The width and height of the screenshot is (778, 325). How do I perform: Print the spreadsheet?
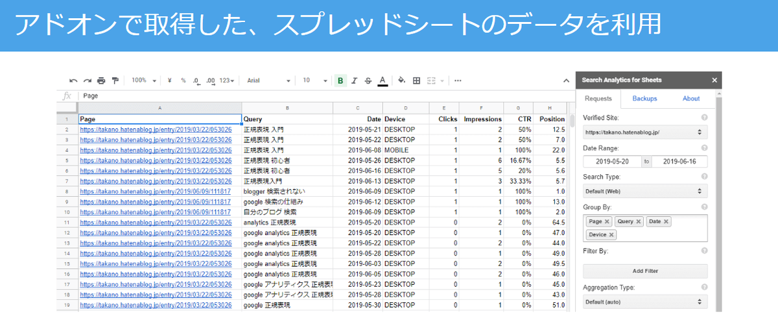(x=101, y=81)
